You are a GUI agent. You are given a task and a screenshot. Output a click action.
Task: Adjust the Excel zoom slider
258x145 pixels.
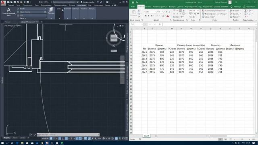tap(242, 139)
